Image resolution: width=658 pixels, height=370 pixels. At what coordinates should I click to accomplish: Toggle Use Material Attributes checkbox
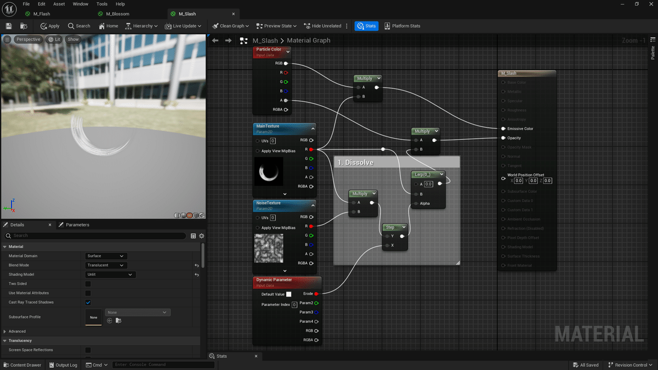click(88, 293)
